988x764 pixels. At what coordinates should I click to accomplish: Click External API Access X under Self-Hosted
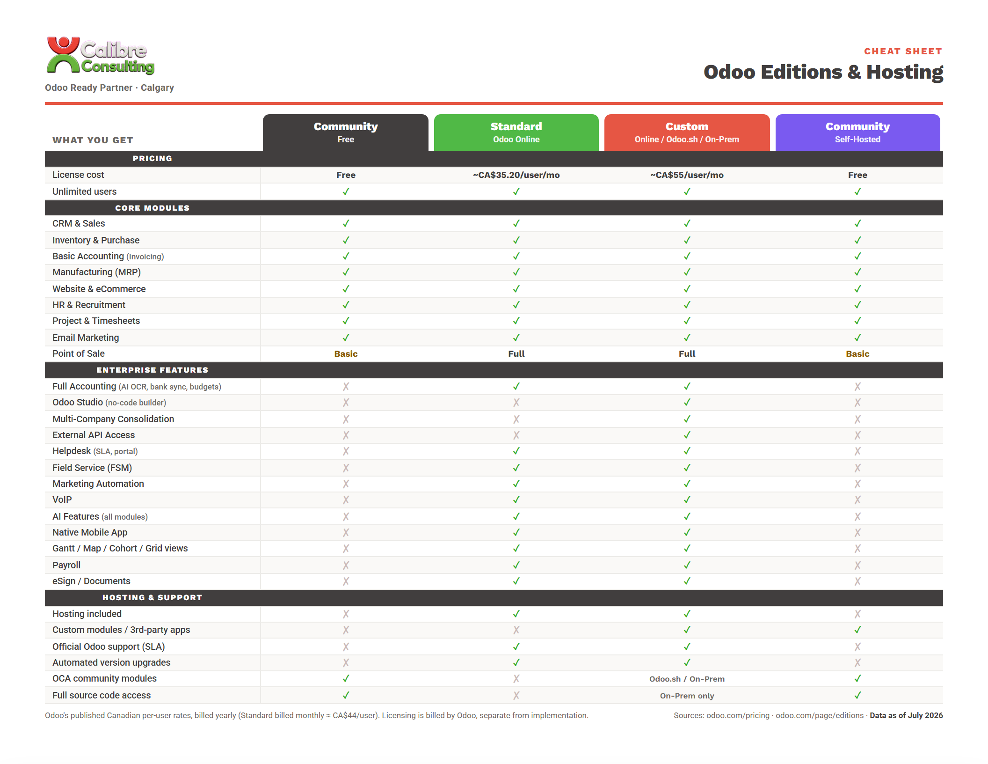pos(857,435)
